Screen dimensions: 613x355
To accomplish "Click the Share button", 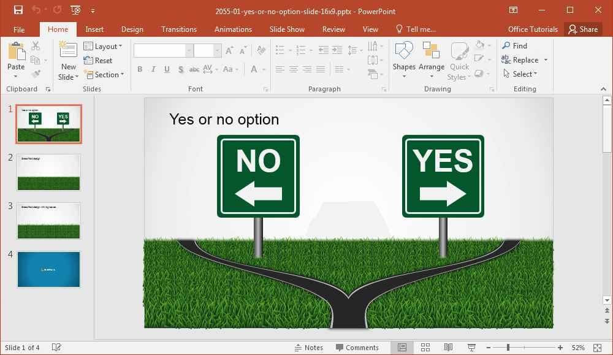I will point(583,29).
